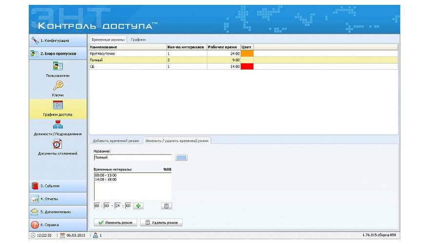Click the Изменить режим button

click(x=116, y=223)
